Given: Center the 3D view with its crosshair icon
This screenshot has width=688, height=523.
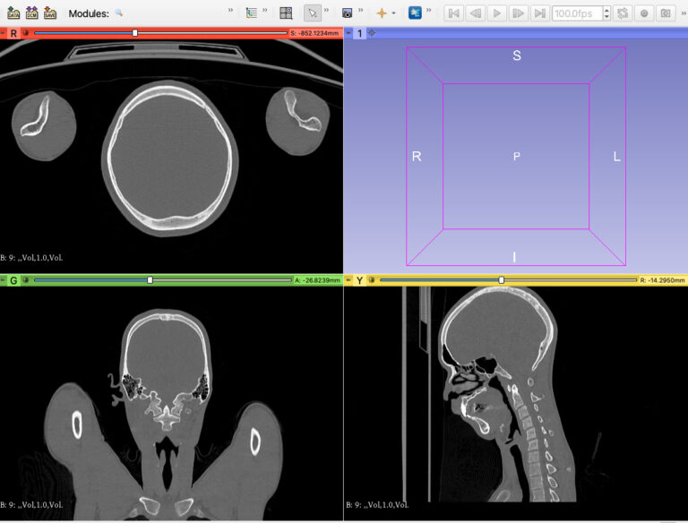Looking at the screenshot, I should [x=373, y=33].
